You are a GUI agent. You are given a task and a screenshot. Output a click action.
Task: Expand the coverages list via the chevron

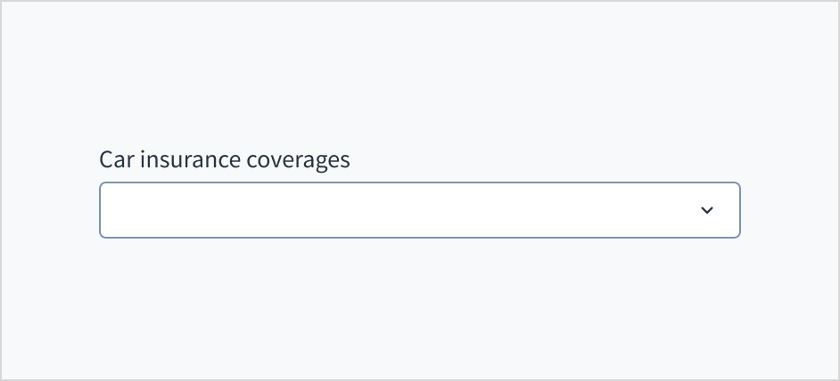click(707, 210)
